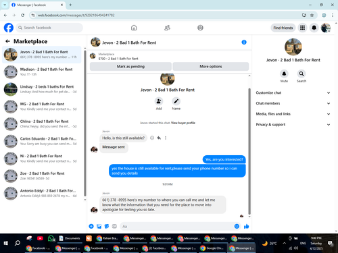Send a thumbs up like

(x=247, y=226)
